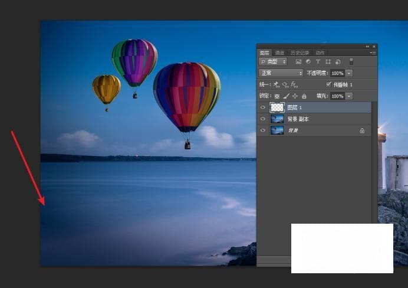Image resolution: width=408 pixels, height=288 pixels.
Task: Click the 背景 layer lock icon
Action: (x=362, y=130)
